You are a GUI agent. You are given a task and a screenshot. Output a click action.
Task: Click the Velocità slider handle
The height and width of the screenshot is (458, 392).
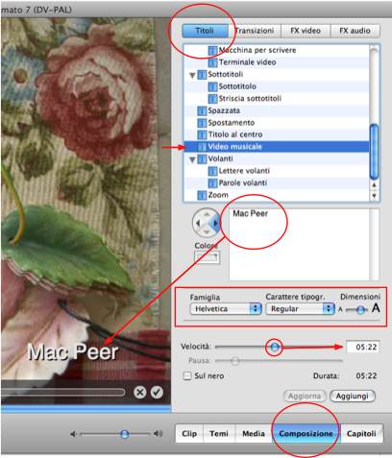[274, 347]
